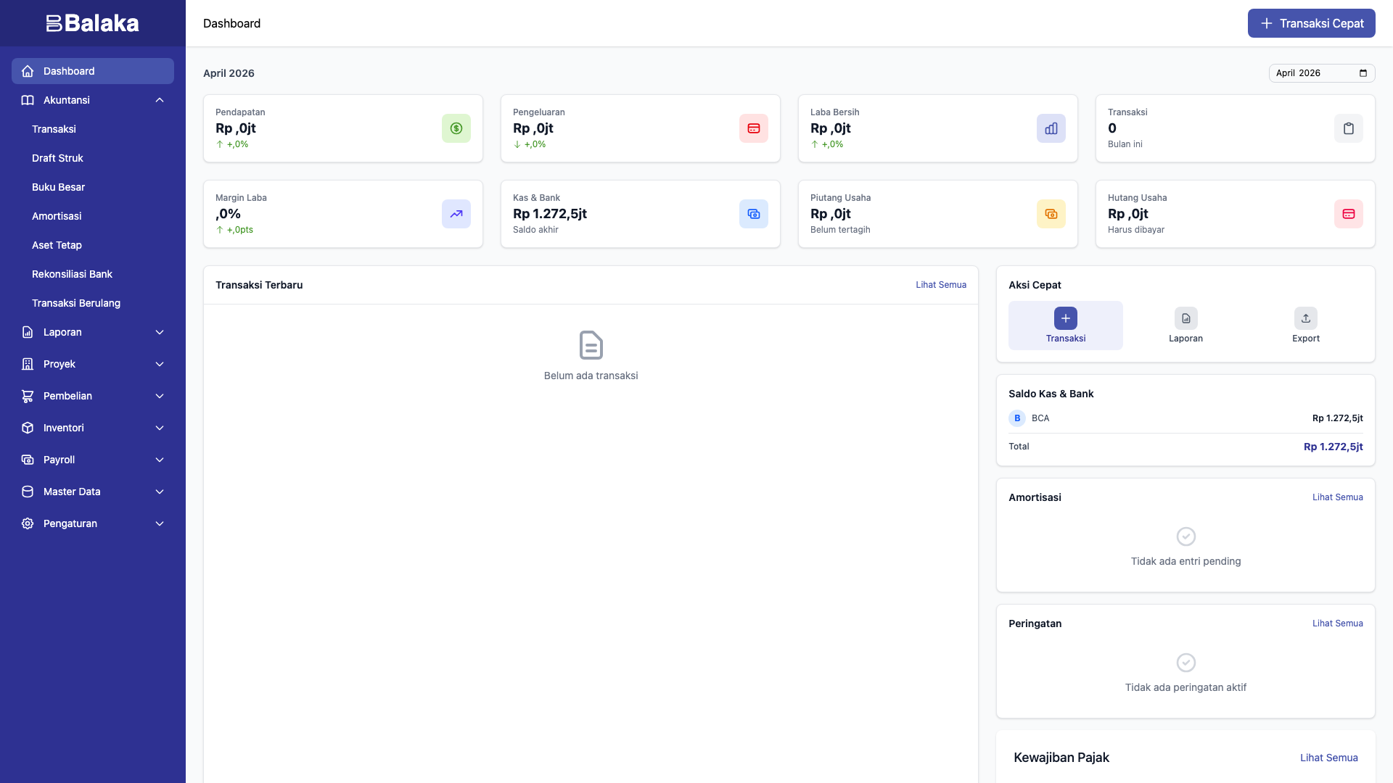Click the Pengeluaran credit card icon
The width and height of the screenshot is (1393, 783).
[753, 128]
